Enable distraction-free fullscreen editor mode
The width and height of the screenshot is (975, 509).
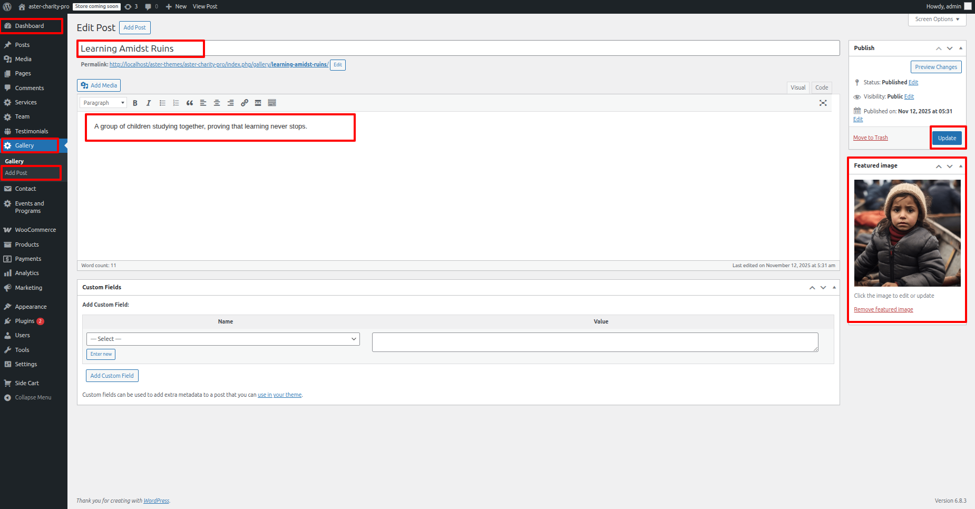tap(823, 103)
